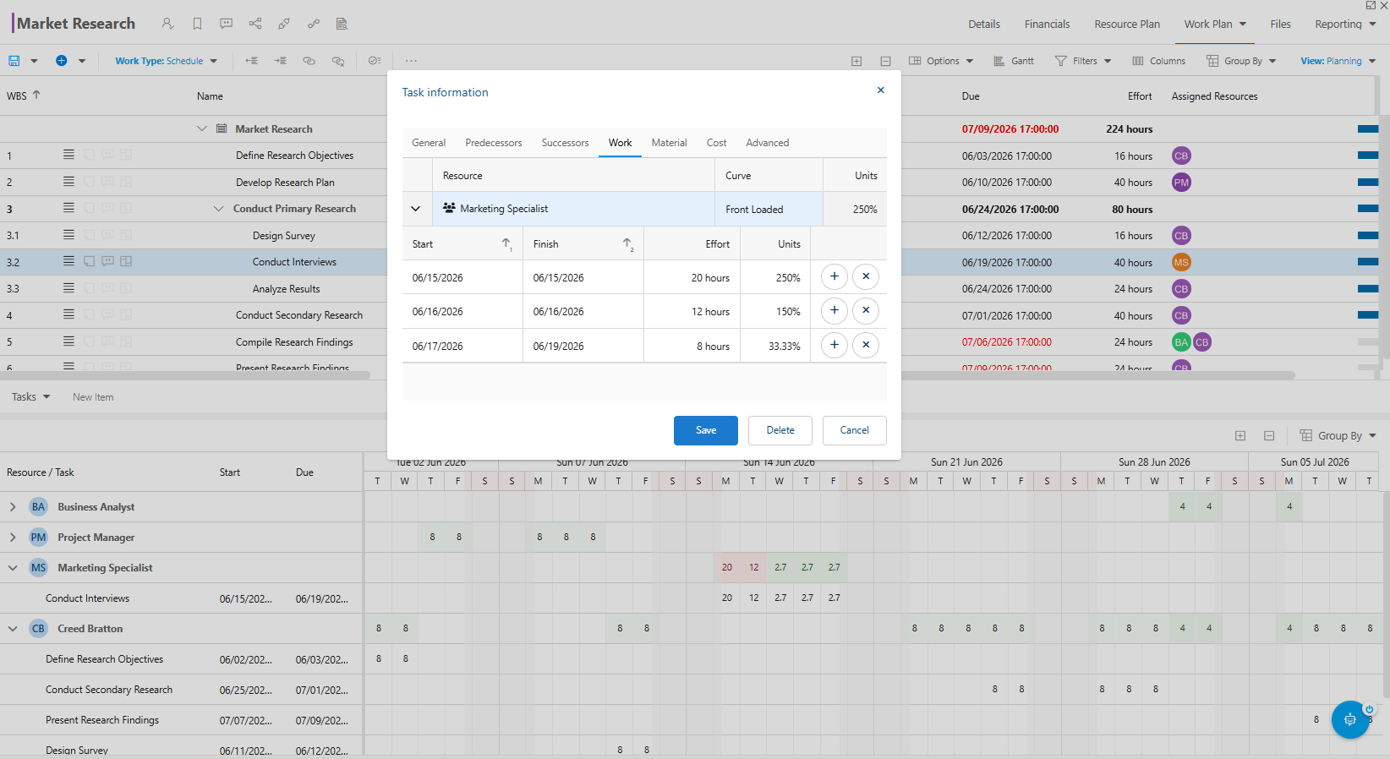Screen dimensions: 1390x759
Task: Expand all rows icon in top toolbar
Action: (856, 61)
